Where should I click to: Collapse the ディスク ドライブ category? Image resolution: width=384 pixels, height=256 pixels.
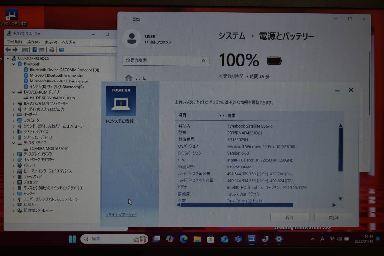[x=13, y=143]
